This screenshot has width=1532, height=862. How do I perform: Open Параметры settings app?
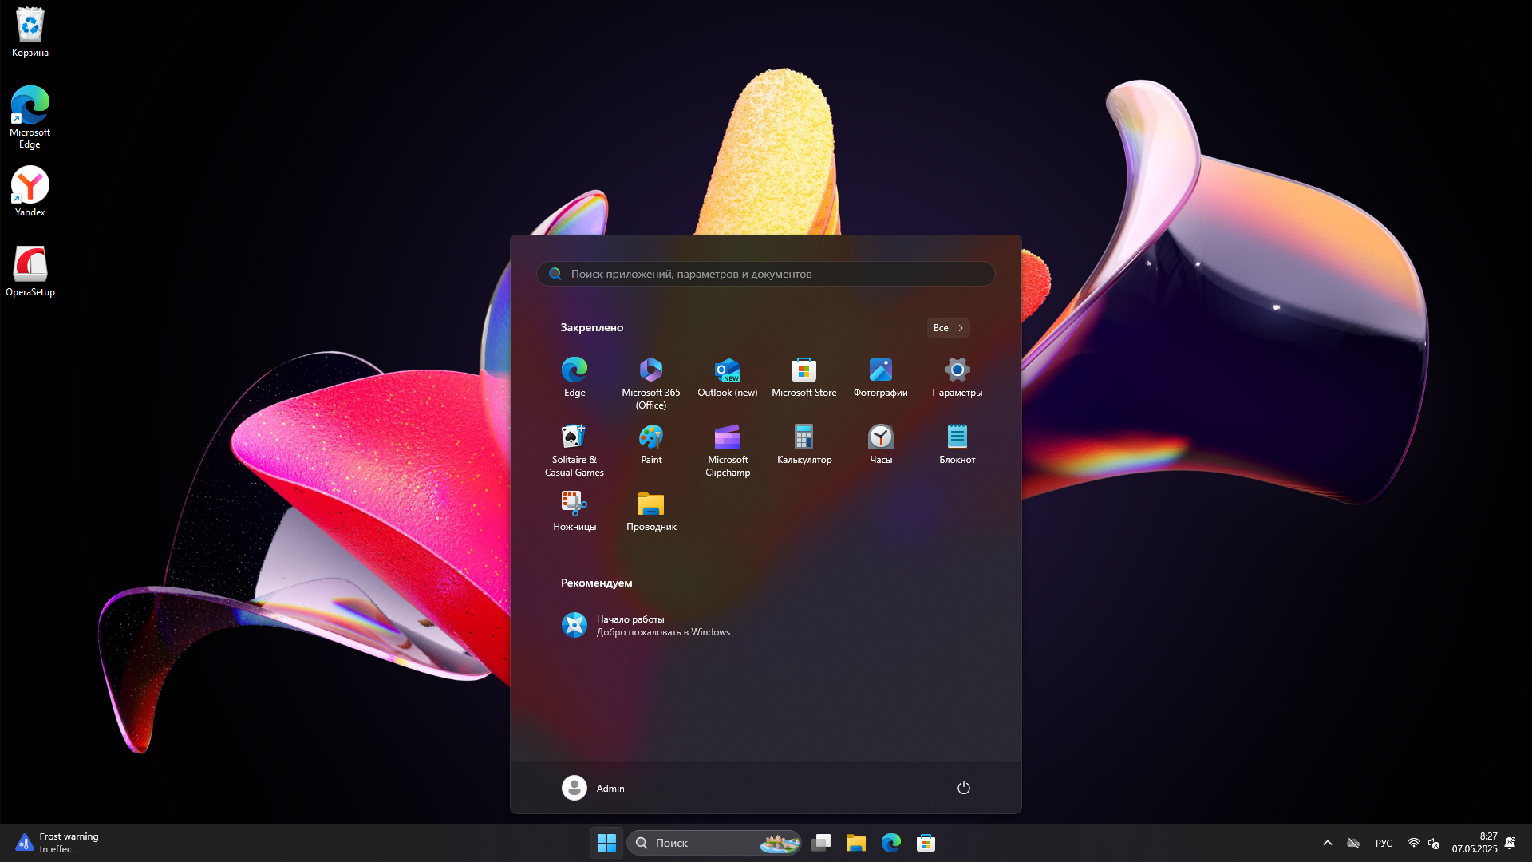[x=958, y=378]
